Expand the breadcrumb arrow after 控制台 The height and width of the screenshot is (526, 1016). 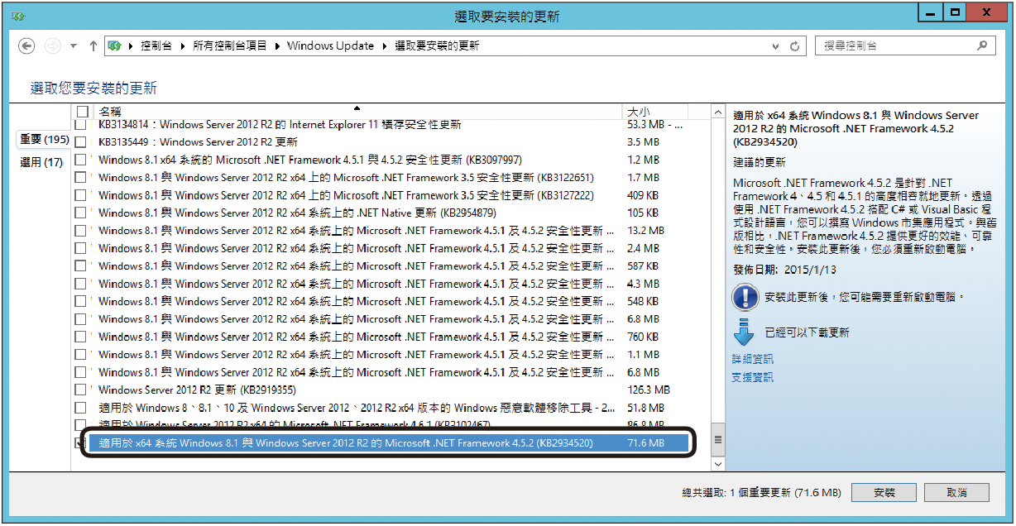pyautogui.click(x=183, y=46)
